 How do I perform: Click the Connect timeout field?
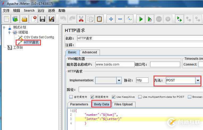coord(201,64)
